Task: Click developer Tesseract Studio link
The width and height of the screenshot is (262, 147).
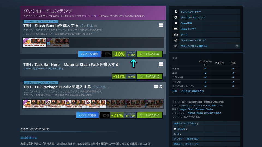Action: pos(204,109)
